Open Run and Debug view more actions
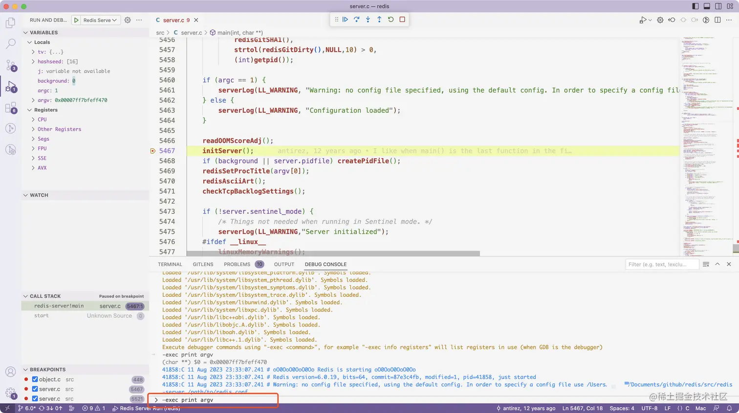The width and height of the screenshot is (739, 413). pos(139,20)
